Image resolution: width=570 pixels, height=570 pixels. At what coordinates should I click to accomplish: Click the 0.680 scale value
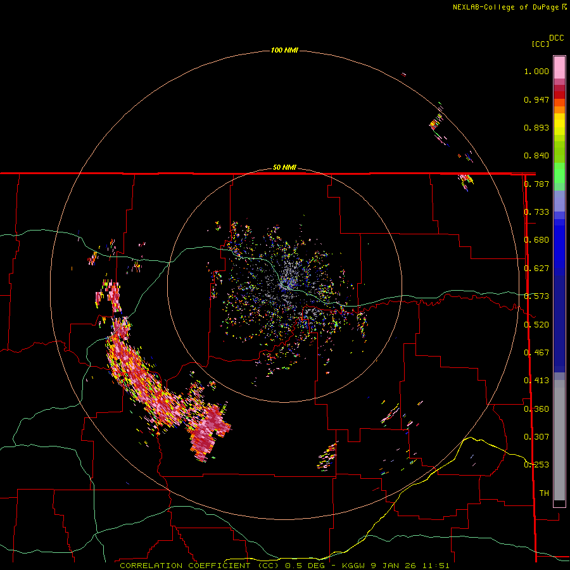click(536, 240)
